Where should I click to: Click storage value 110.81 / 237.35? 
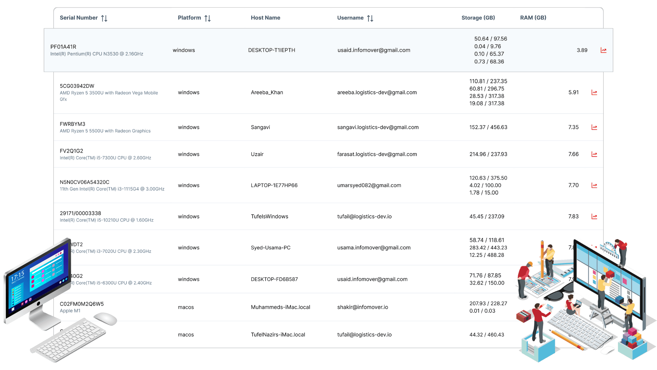click(x=488, y=82)
